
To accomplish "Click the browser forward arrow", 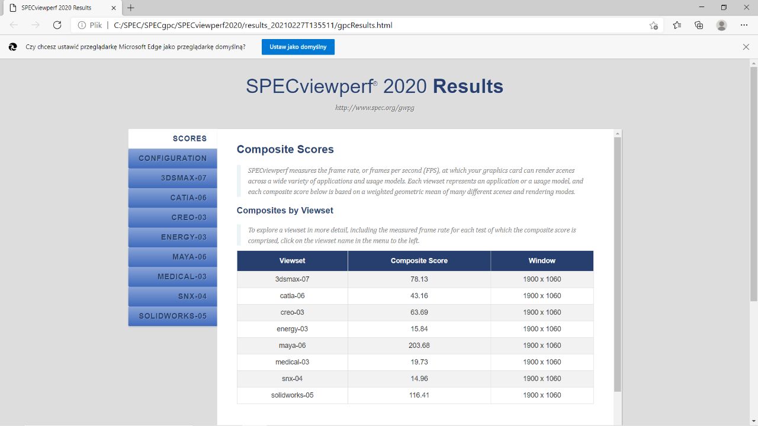I will [x=36, y=25].
